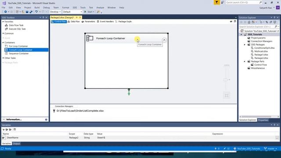Open Multicast.dtsx in Solution Explorer
Screen dimensions: 281x158
coord(261,51)
